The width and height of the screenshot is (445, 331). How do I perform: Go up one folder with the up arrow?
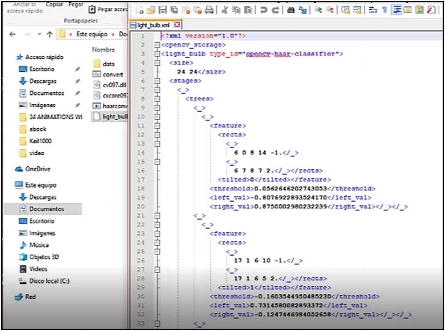click(50, 34)
